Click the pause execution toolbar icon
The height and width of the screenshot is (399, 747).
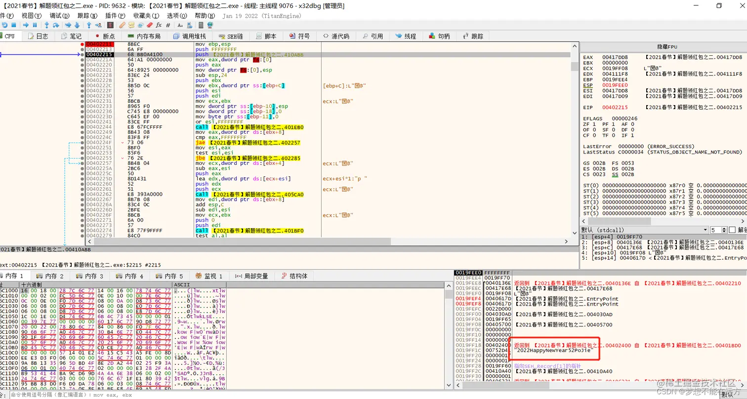[35, 25]
